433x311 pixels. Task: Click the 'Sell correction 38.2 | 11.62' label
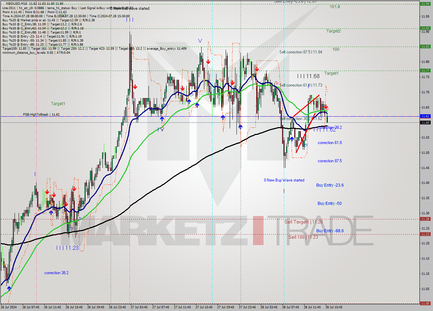click(x=301, y=119)
